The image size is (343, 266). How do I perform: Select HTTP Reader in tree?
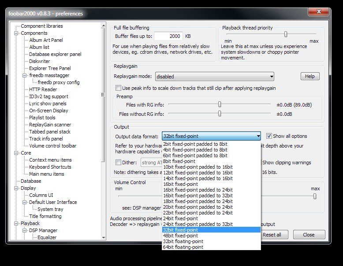(43, 89)
